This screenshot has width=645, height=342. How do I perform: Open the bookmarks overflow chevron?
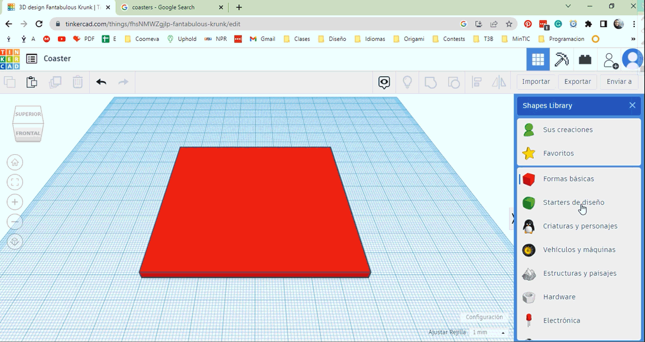click(x=633, y=38)
